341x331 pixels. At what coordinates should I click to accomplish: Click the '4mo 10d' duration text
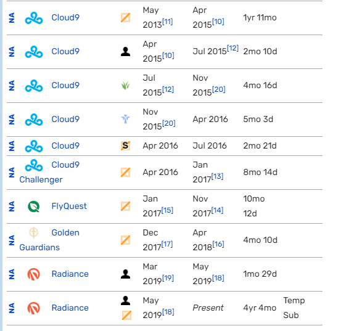coord(260,240)
